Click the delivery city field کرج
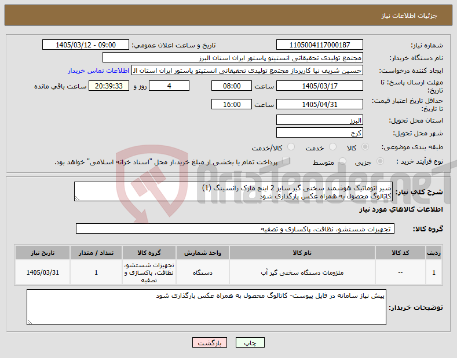The height and width of the screenshot is (358, 457). pos(319,132)
